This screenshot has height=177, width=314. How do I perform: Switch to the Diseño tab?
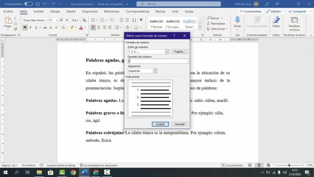71,11
